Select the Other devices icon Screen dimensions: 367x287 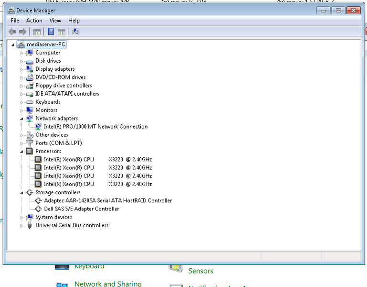(x=30, y=135)
